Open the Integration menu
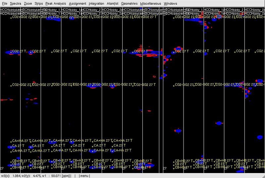265x178 pixels. 96,3
